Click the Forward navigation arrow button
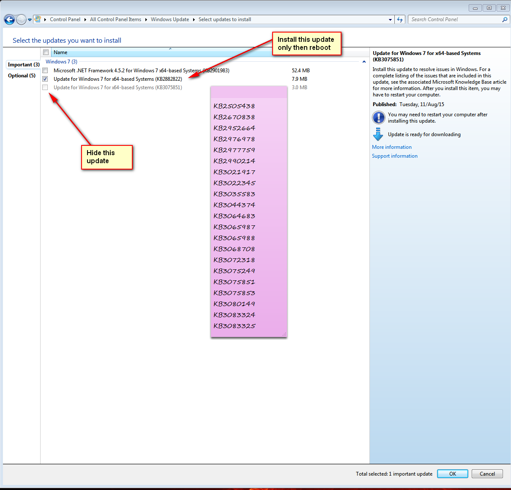 pyautogui.click(x=21, y=19)
